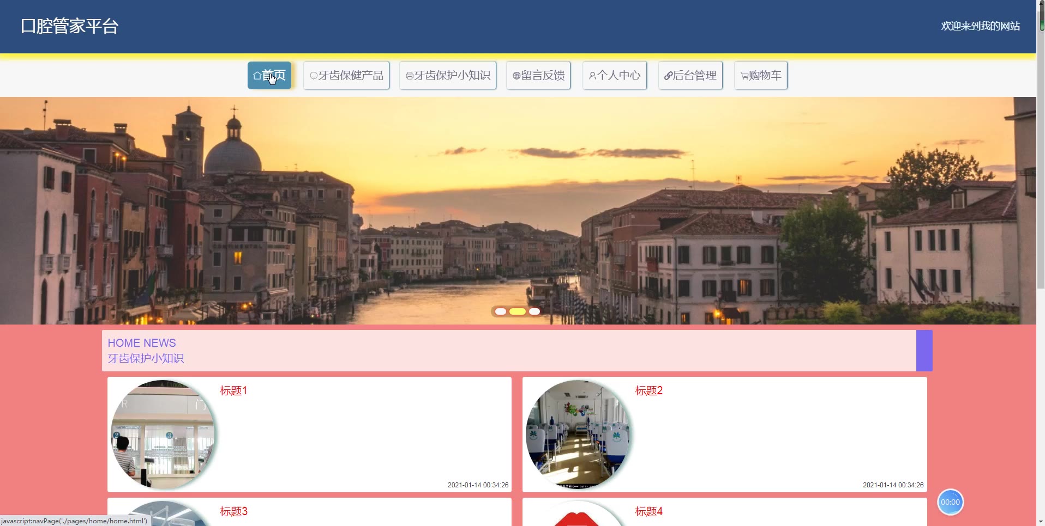This screenshot has height=526, width=1045.
Task: Click the 标题1 circular clinic thumbnail
Action: pyautogui.click(x=163, y=435)
